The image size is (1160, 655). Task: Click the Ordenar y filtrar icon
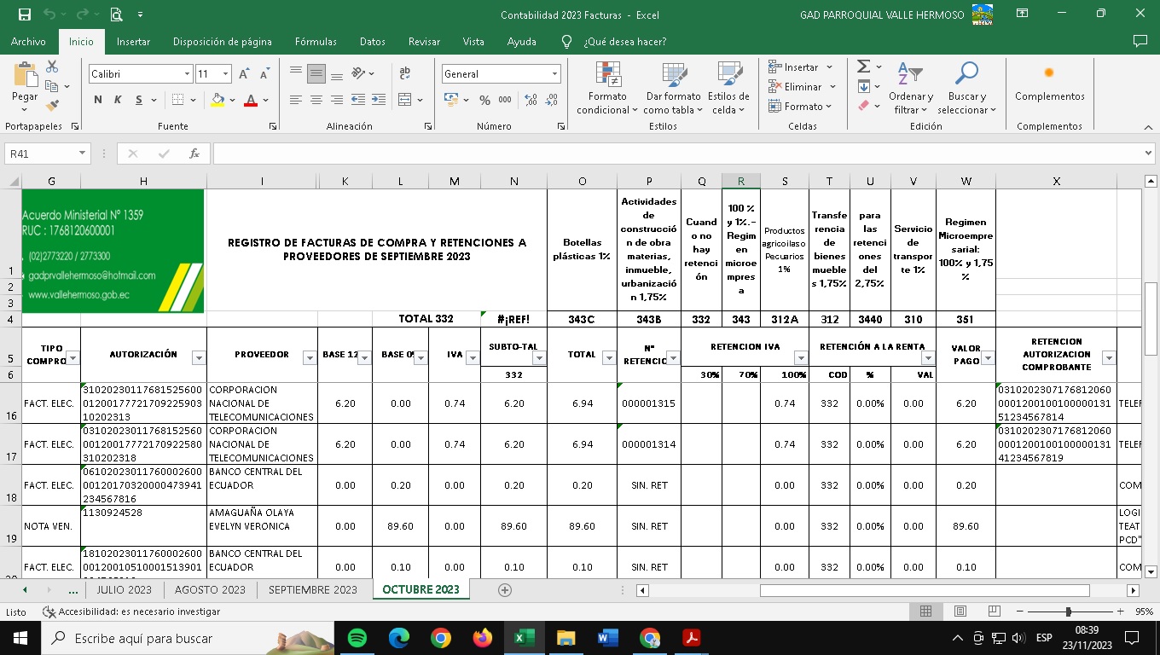[910, 88]
